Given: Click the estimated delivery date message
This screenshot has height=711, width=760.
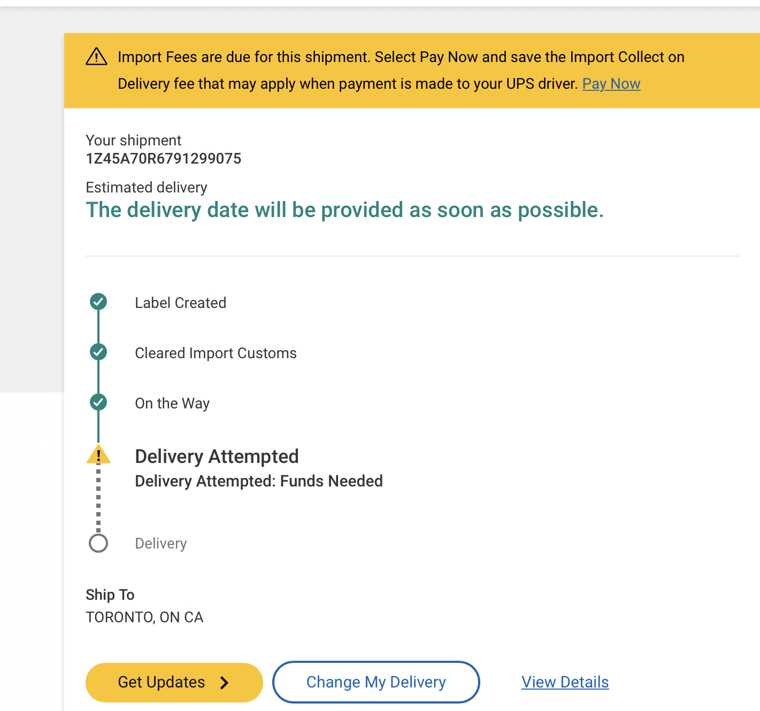Looking at the screenshot, I should [345, 210].
